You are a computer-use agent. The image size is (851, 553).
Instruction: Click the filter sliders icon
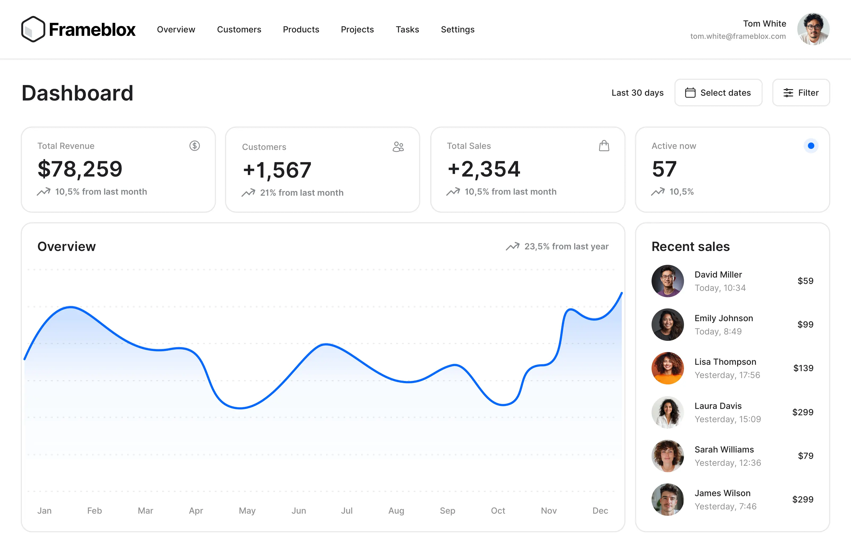pyautogui.click(x=789, y=93)
